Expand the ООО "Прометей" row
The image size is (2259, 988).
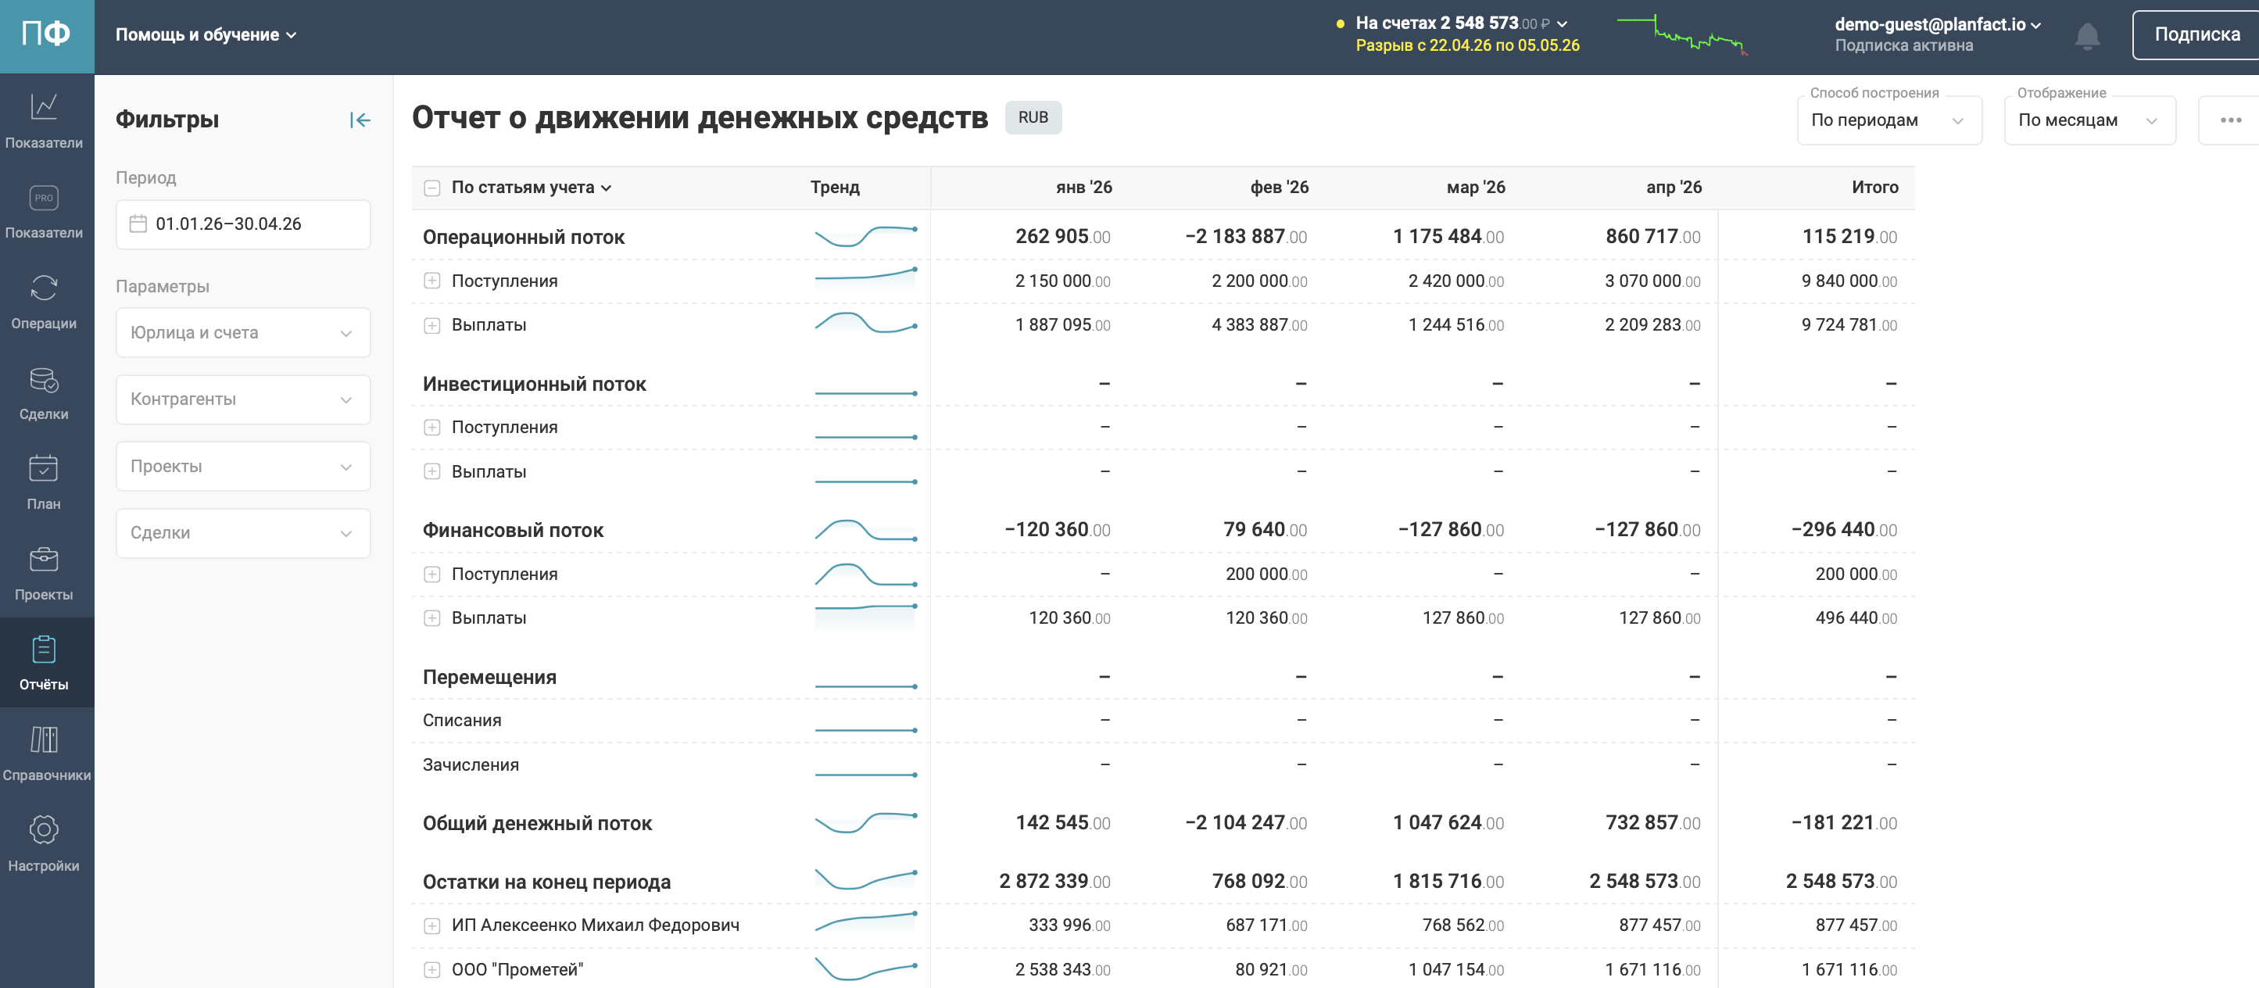(x=431, y=969)
